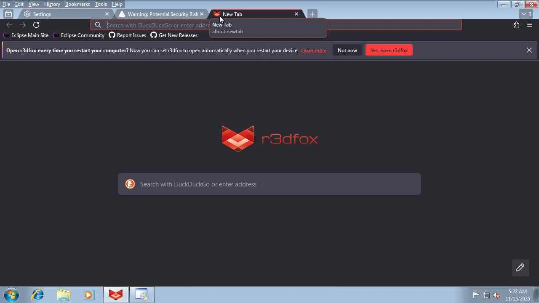Open the Report Issues bookmark
The image size is (539, 303).
(x=128, y=35)
